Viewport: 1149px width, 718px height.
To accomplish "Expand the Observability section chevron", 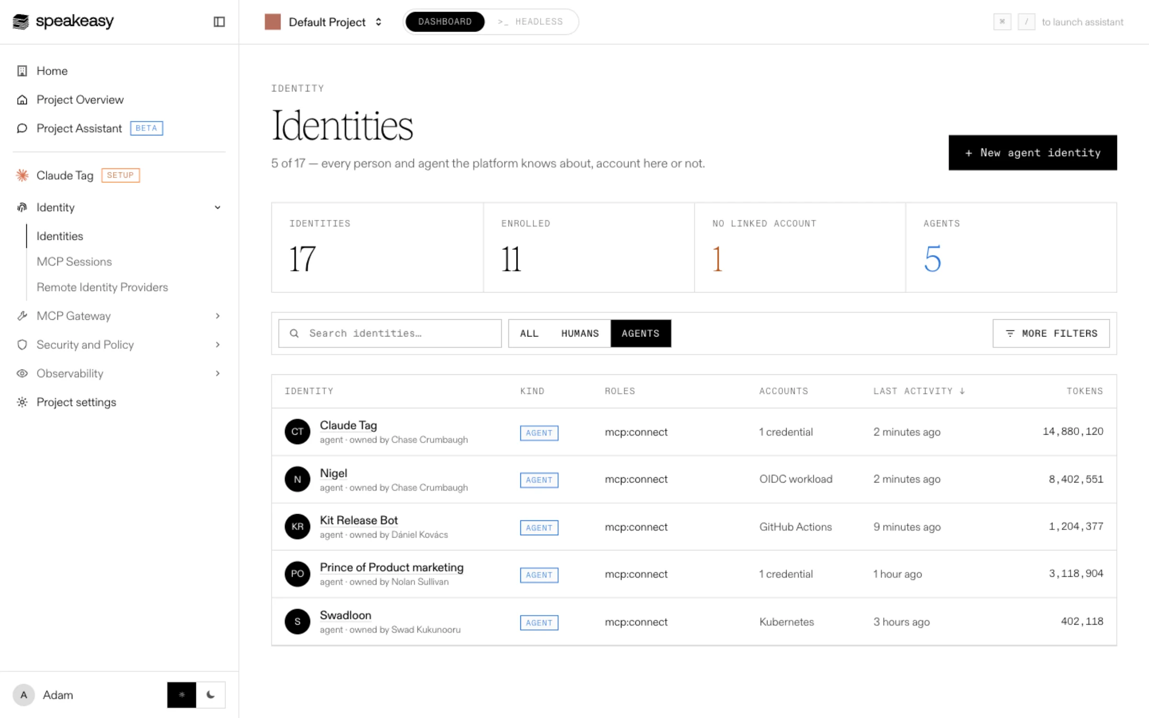I will (x=217, y=373).
